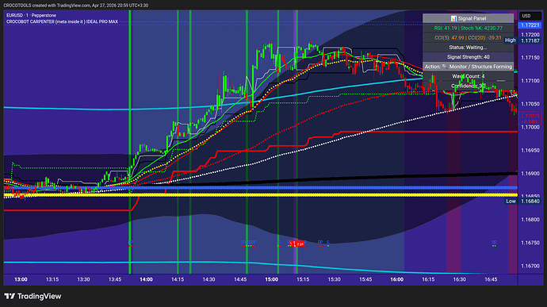Click the CCI(5) 47.99 CCI(20) row
Image resolution: width=547 pixels, height=307 pixels.
coord(469,38)
